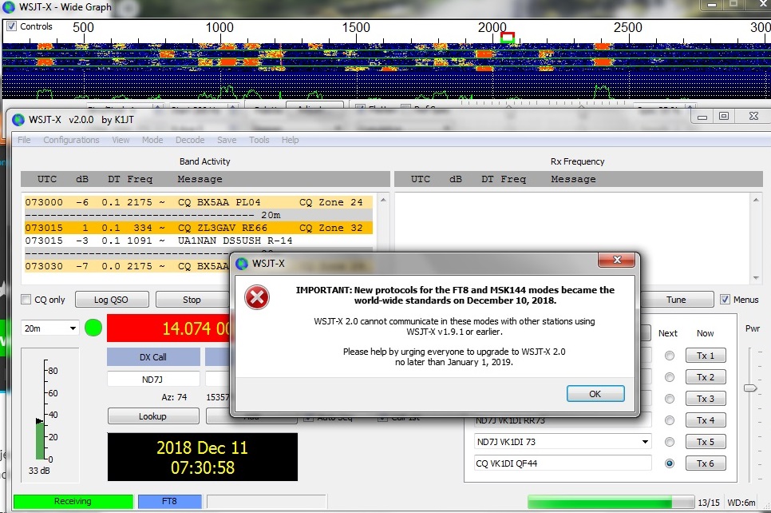Click the green status indicator next to band selector
The image size is (771, 513).
93,328
